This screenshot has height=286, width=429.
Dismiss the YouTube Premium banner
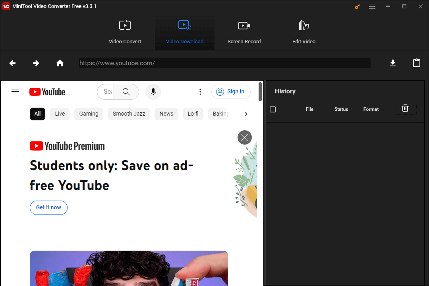[x=245, y=137]
